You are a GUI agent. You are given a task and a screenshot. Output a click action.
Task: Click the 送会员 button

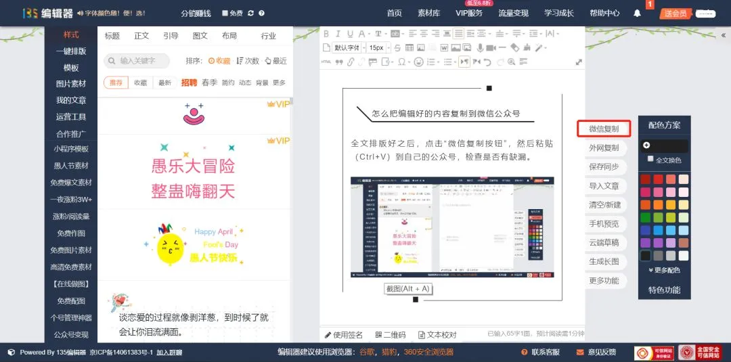coord(675,14)
